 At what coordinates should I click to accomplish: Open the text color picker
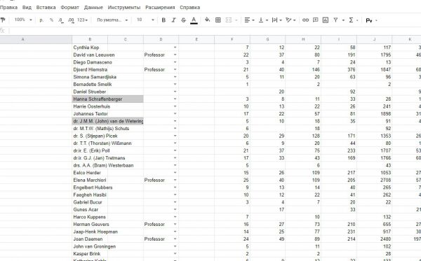coord(194,20)
